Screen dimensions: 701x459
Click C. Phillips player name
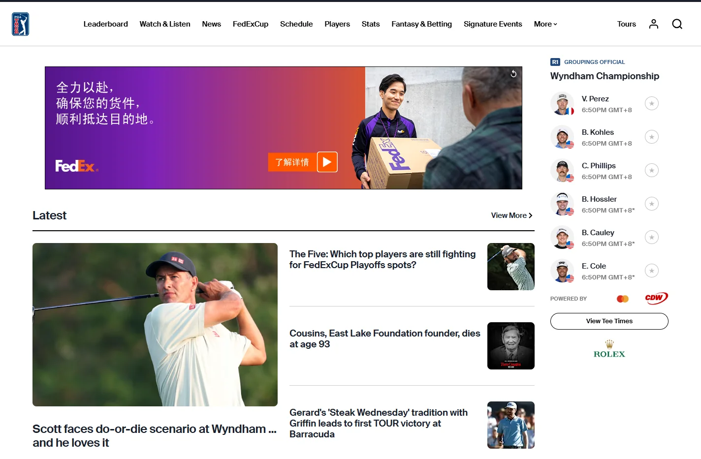(x=599, y=166)
